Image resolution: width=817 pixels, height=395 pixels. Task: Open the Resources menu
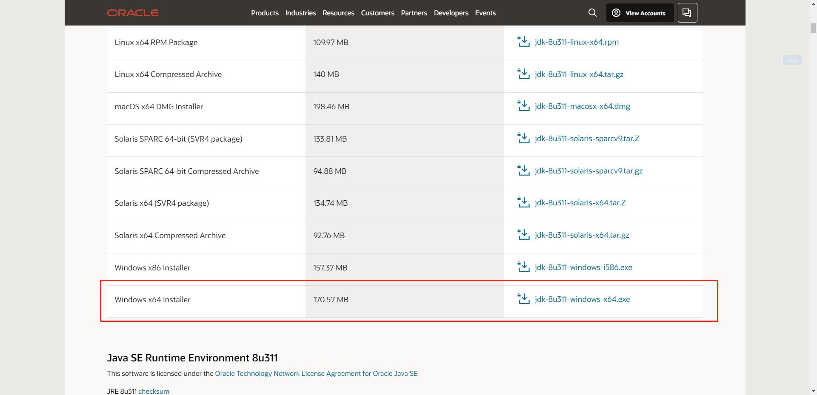[338, 13]
